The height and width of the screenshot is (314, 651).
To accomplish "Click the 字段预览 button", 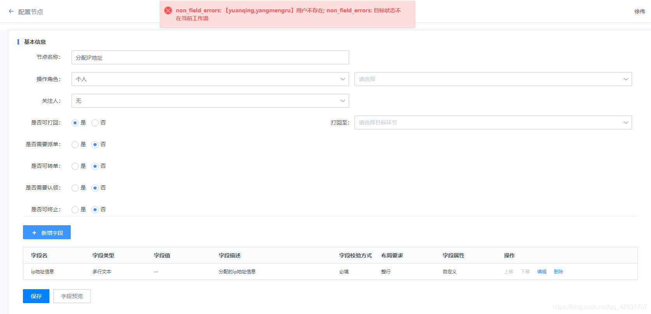I will (x=72, y=296).
